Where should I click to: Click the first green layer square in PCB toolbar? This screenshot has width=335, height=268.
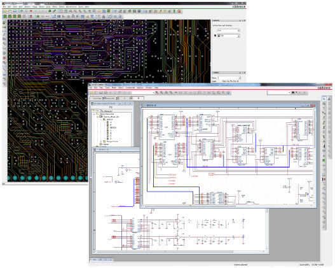tap(5, 17)
